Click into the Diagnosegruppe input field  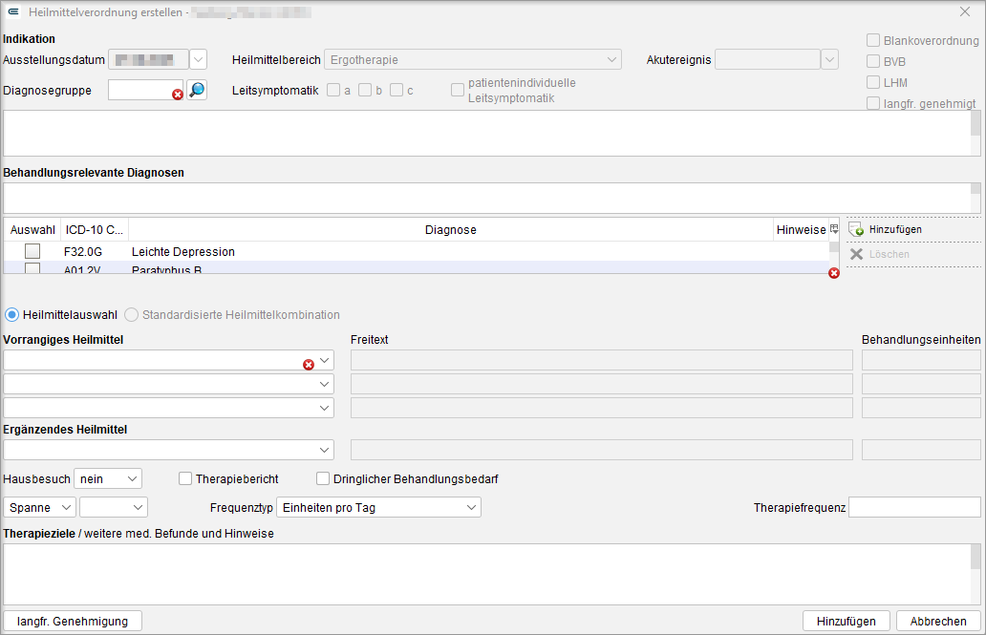(145, 90)
